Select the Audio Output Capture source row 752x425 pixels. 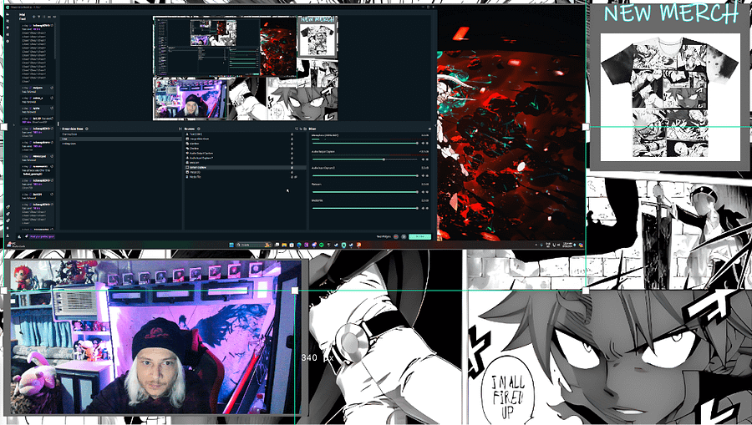[x=245, y=154]
